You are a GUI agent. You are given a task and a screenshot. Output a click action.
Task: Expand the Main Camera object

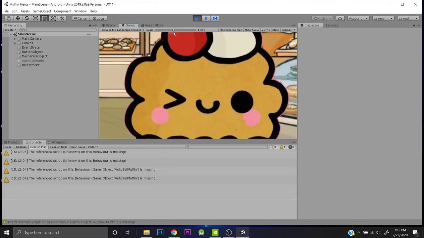tap(15, 39)
